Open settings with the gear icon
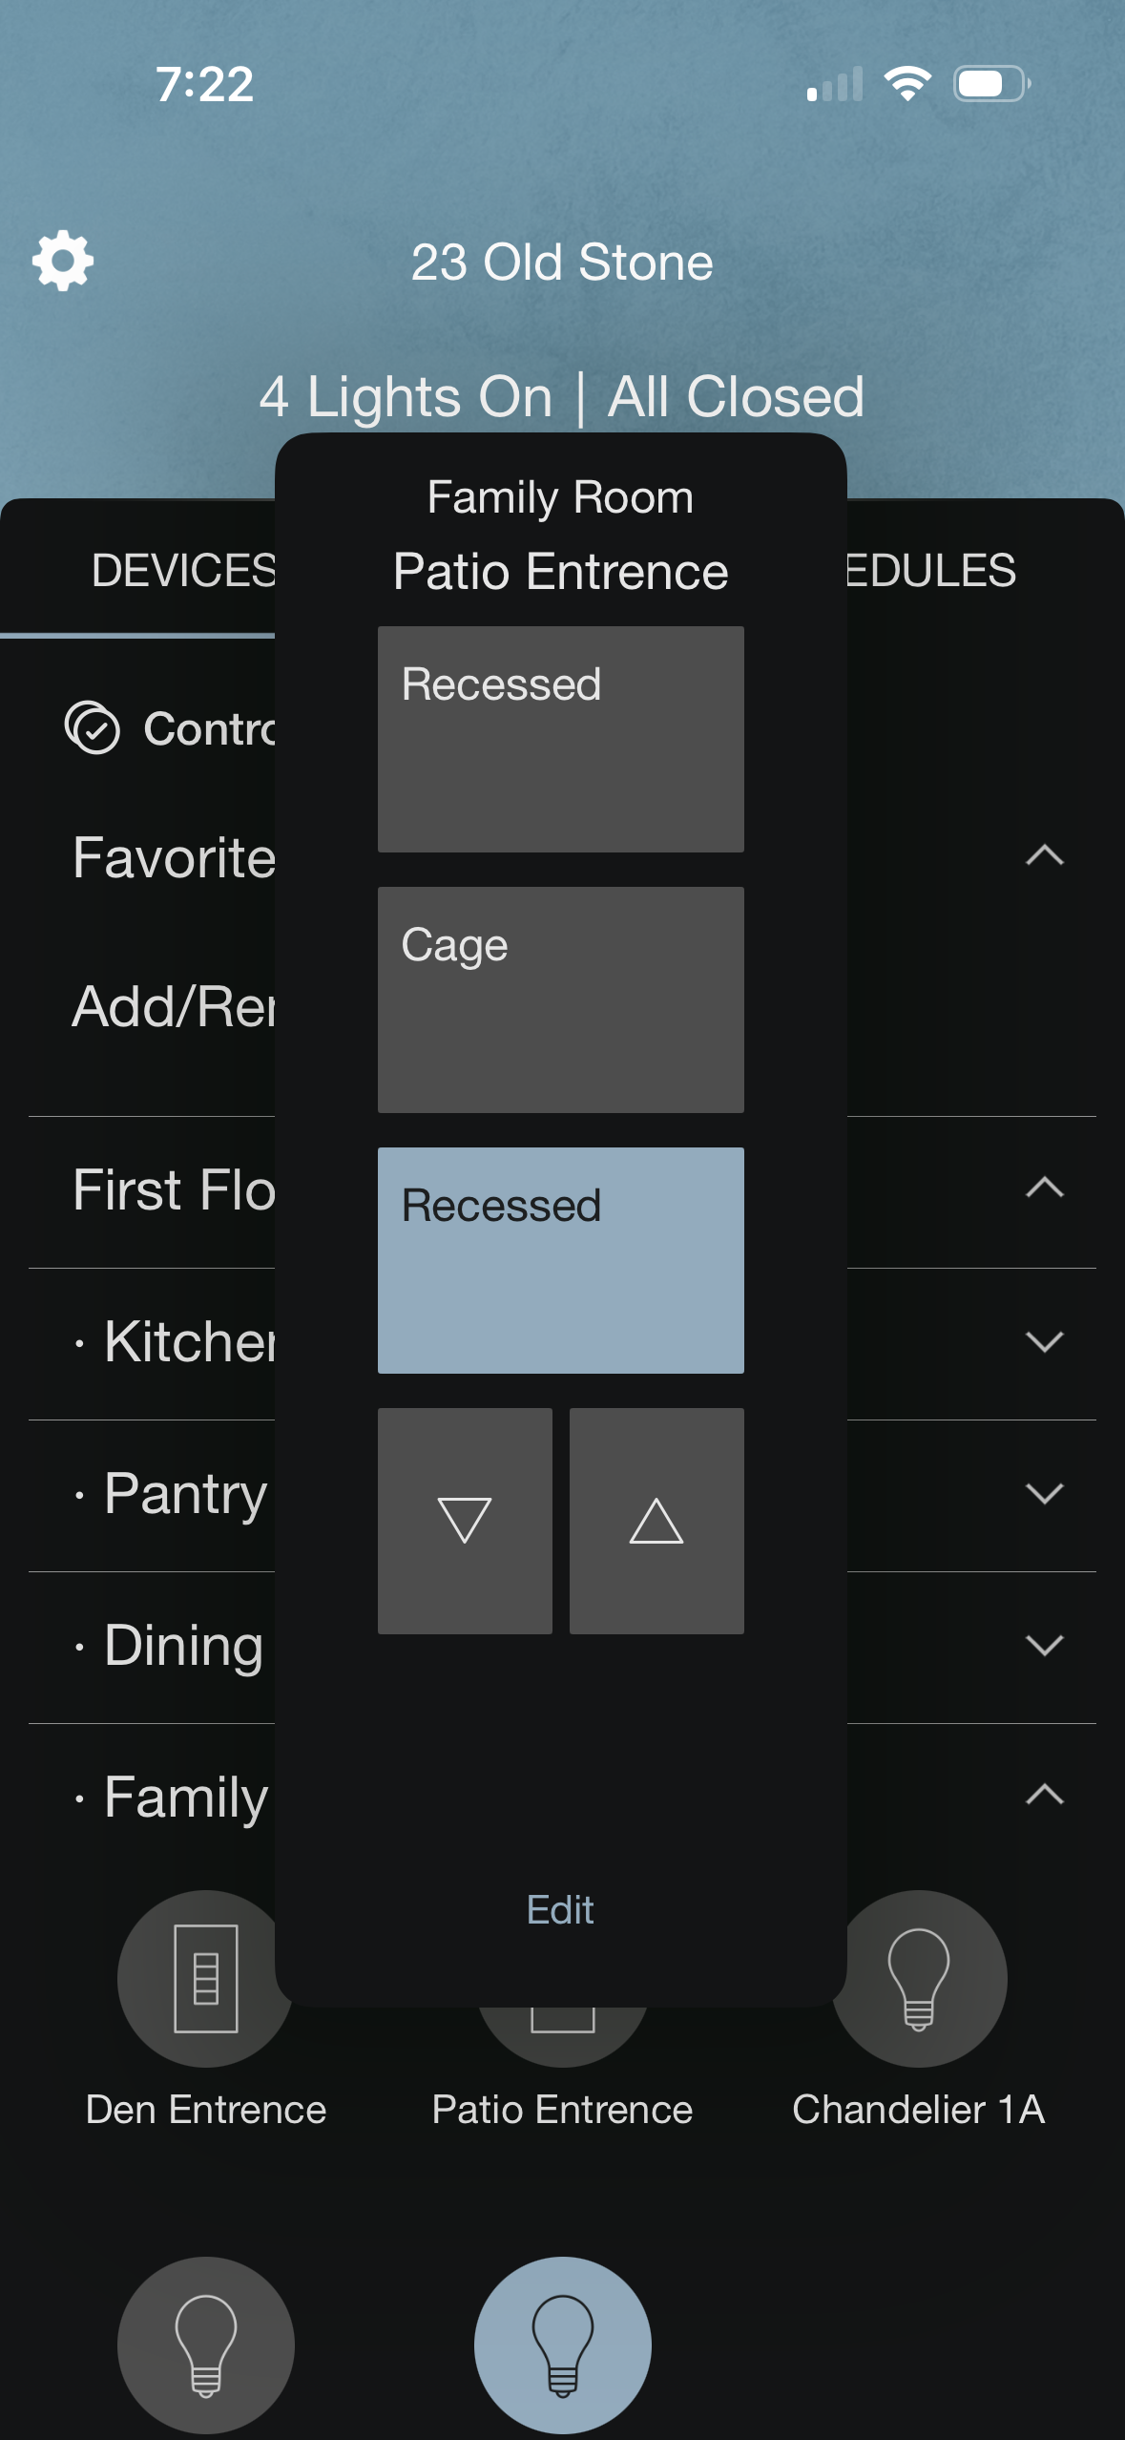1125x2440 pixels. (x=63, y=261)
